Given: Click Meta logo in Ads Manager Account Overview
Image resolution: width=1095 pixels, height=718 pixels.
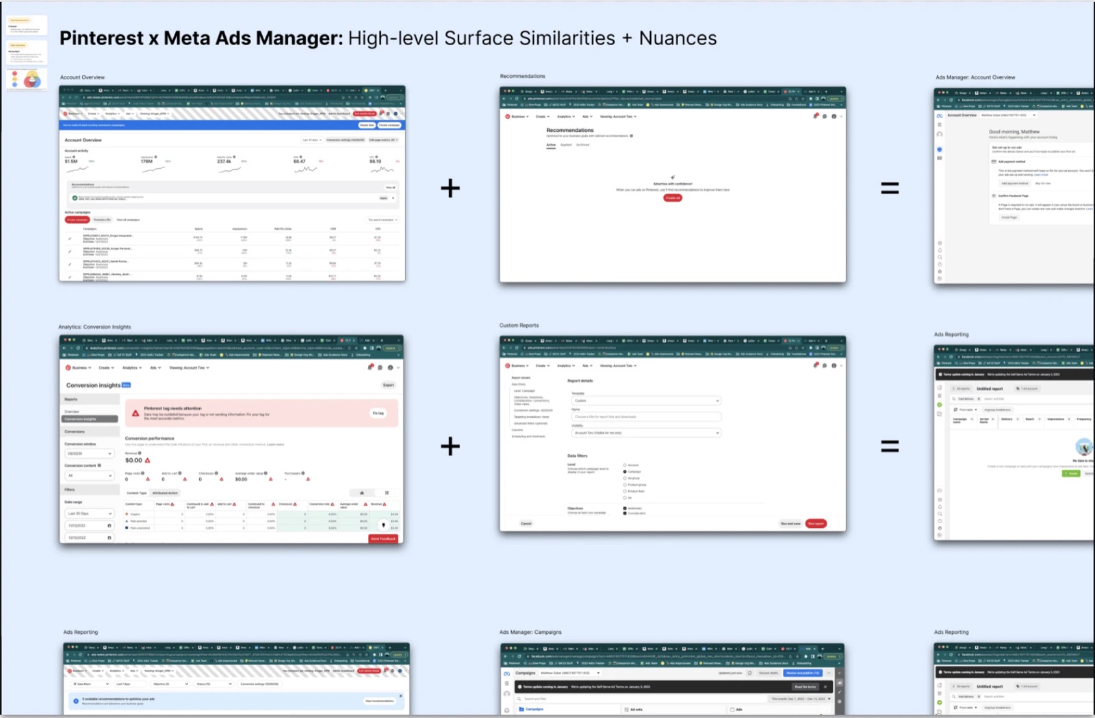Looking at the screenshot, I should coord(940,115).
